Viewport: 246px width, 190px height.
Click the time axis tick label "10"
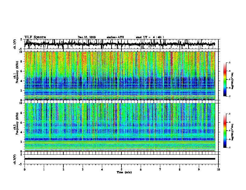[x=218, y=170]
